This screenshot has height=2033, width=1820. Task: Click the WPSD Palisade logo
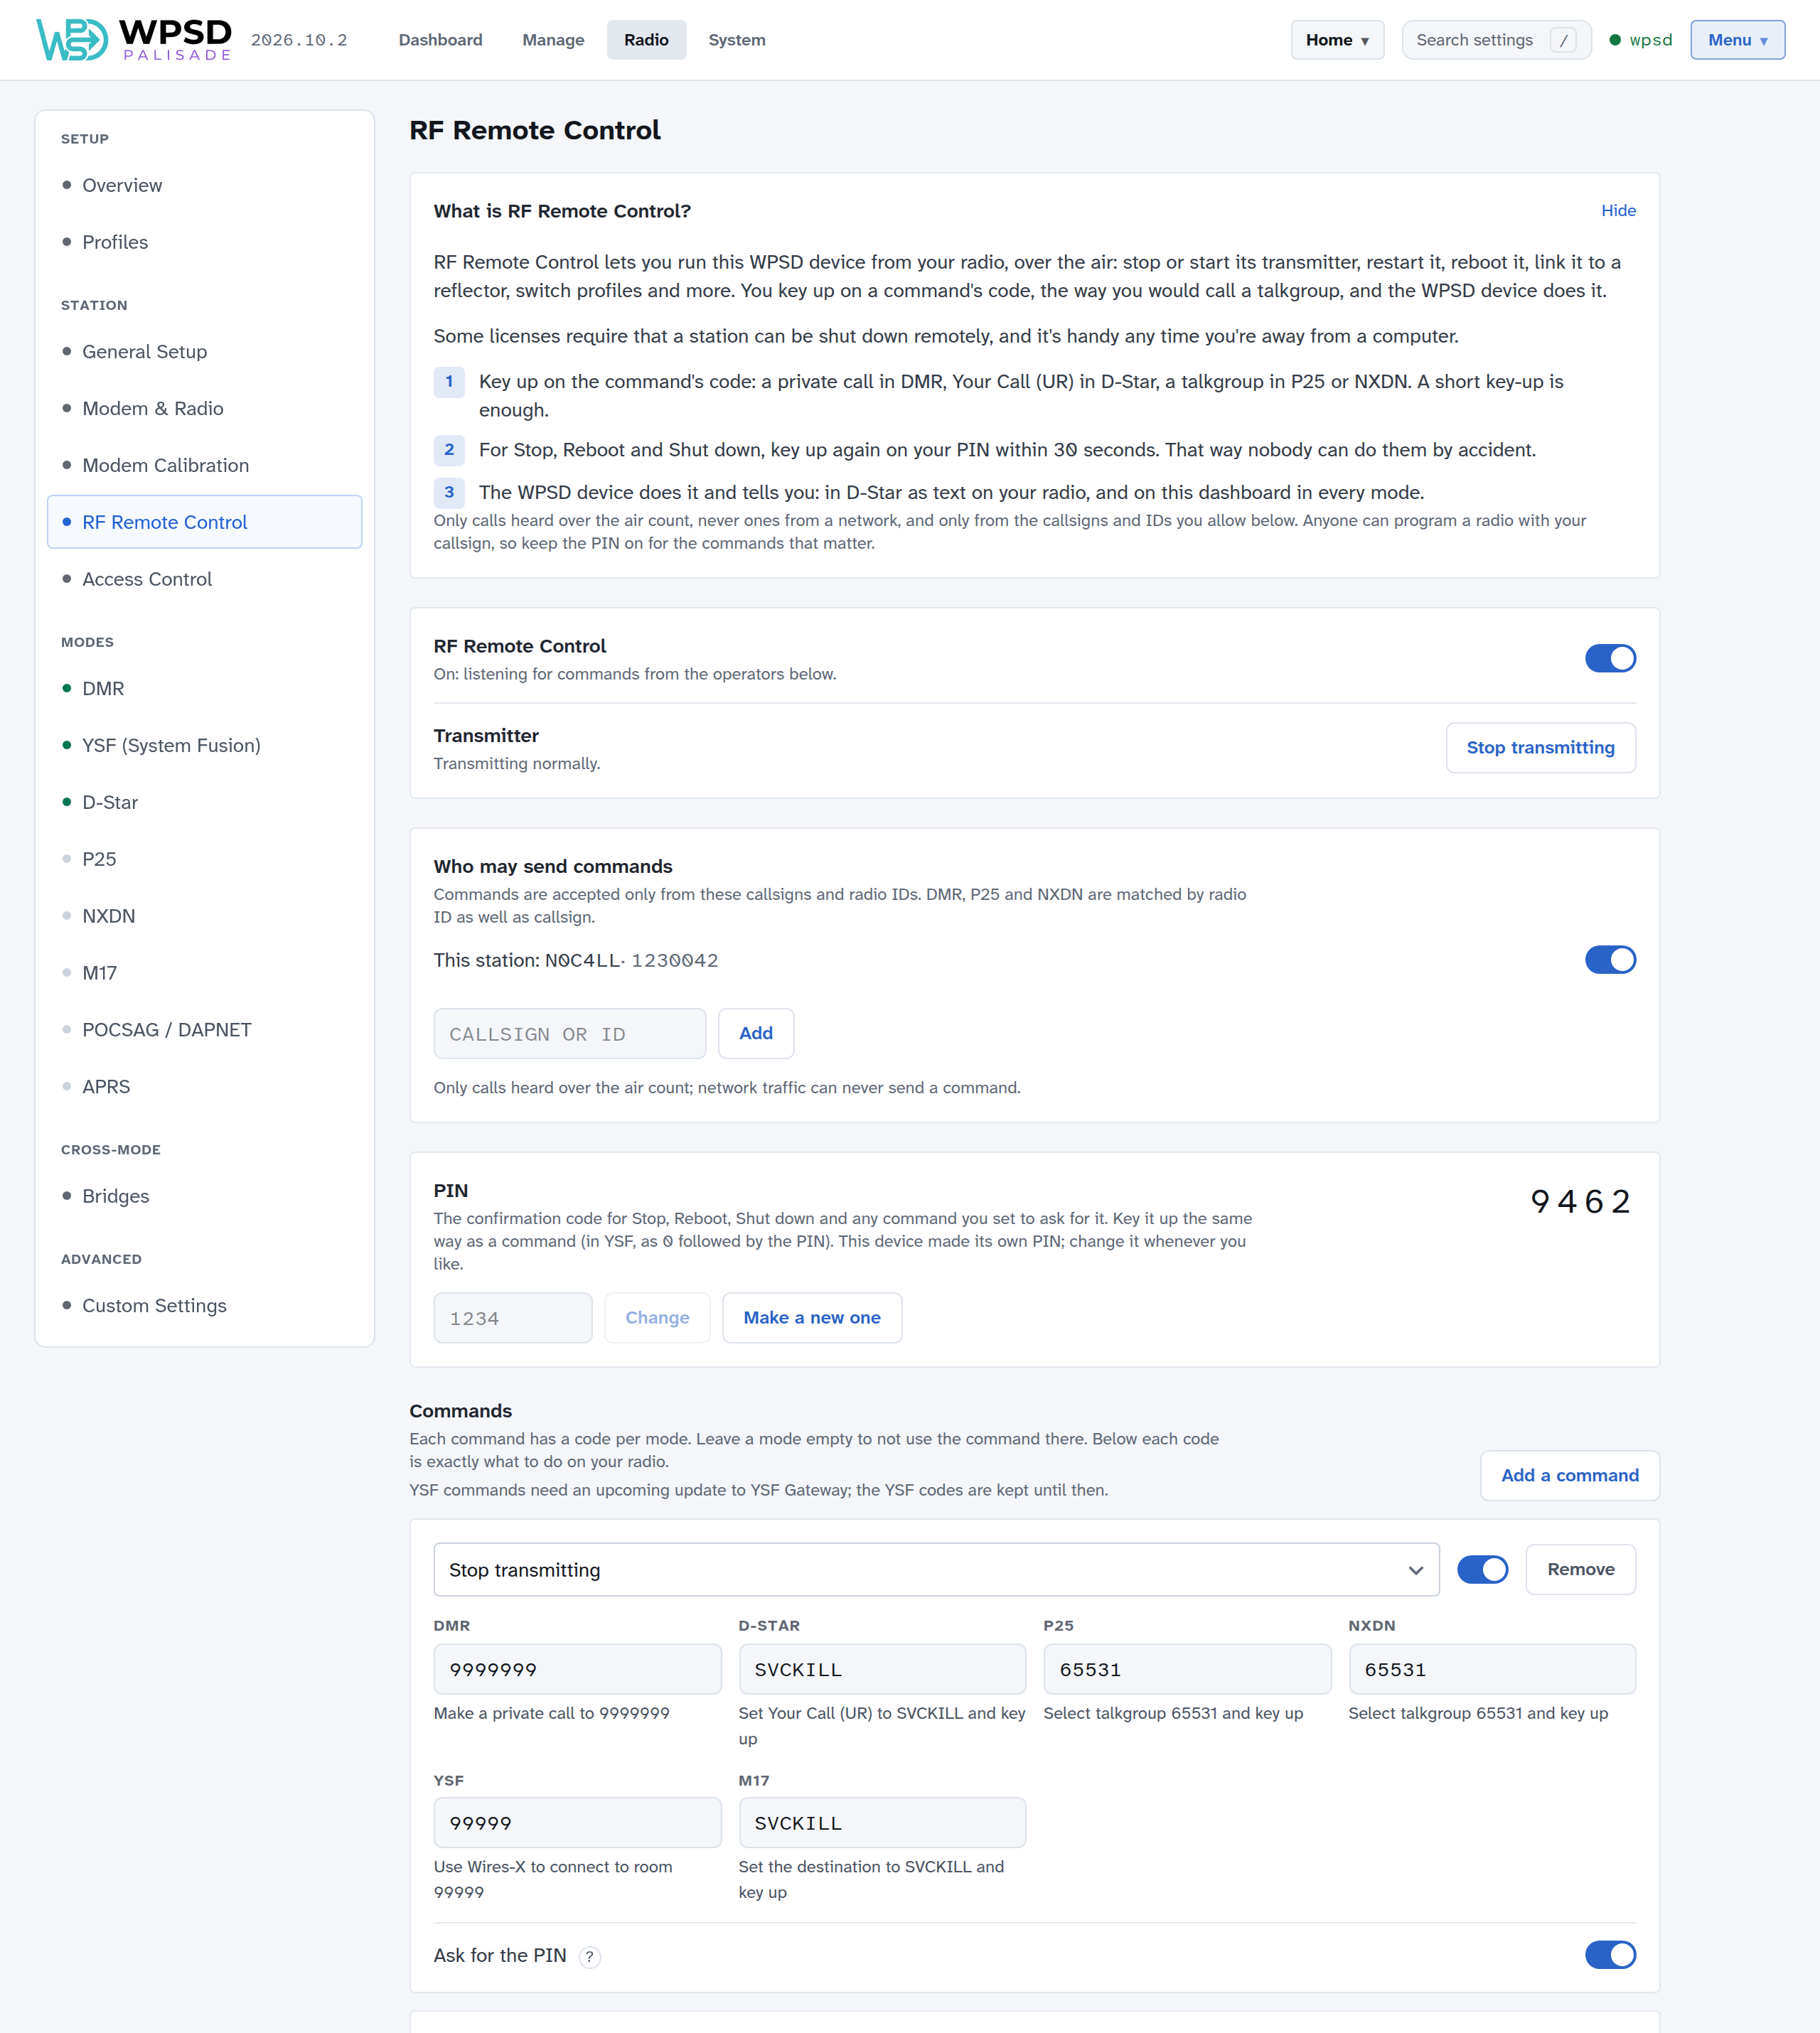tap(134, 40)
